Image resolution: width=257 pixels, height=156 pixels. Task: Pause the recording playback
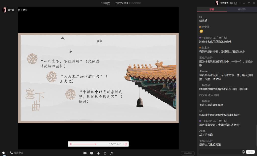[x=71, y=144]
